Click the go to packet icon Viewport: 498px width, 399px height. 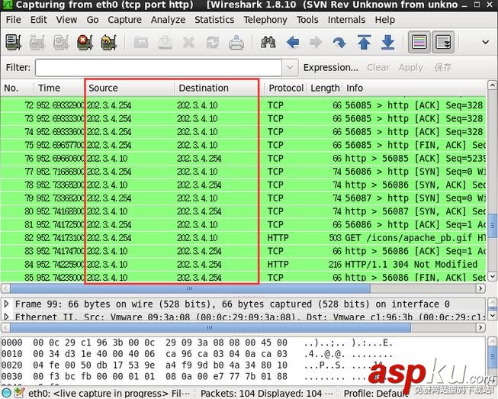point(339,42)
